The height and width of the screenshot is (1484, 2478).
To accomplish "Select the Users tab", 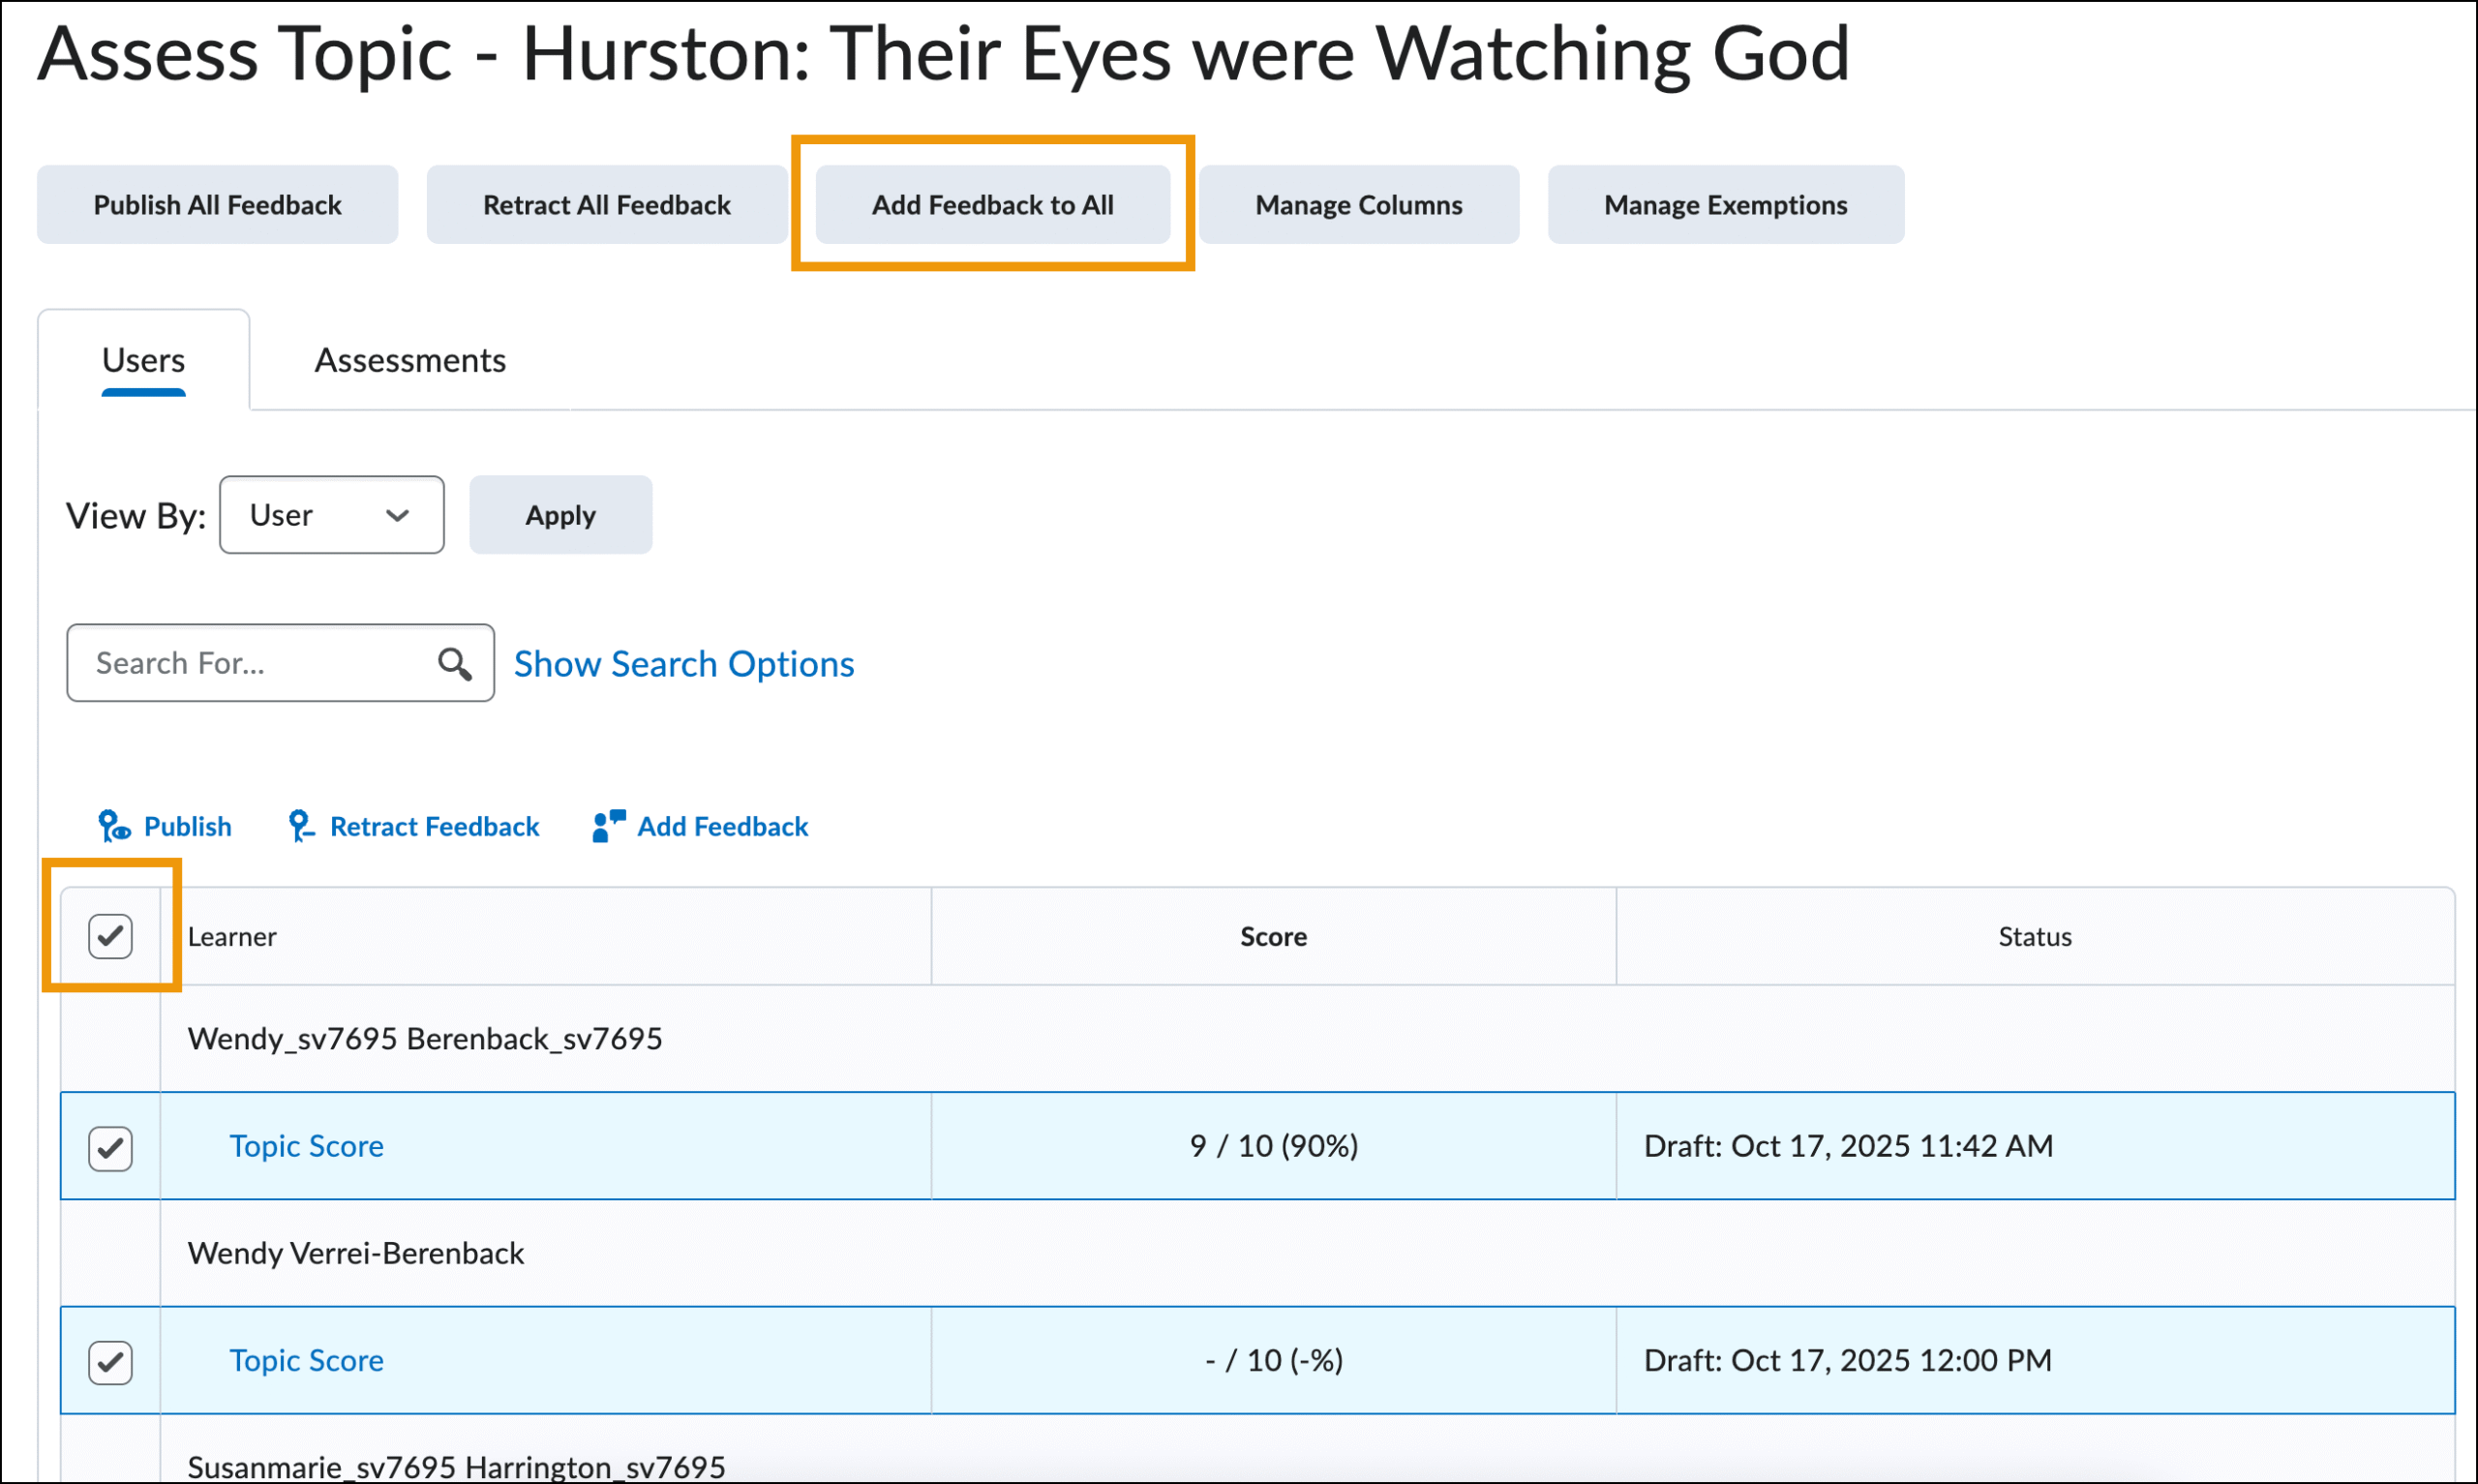I will pyautogui.click(x=143, y=360).
